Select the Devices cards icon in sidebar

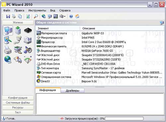tap(18, 50)
